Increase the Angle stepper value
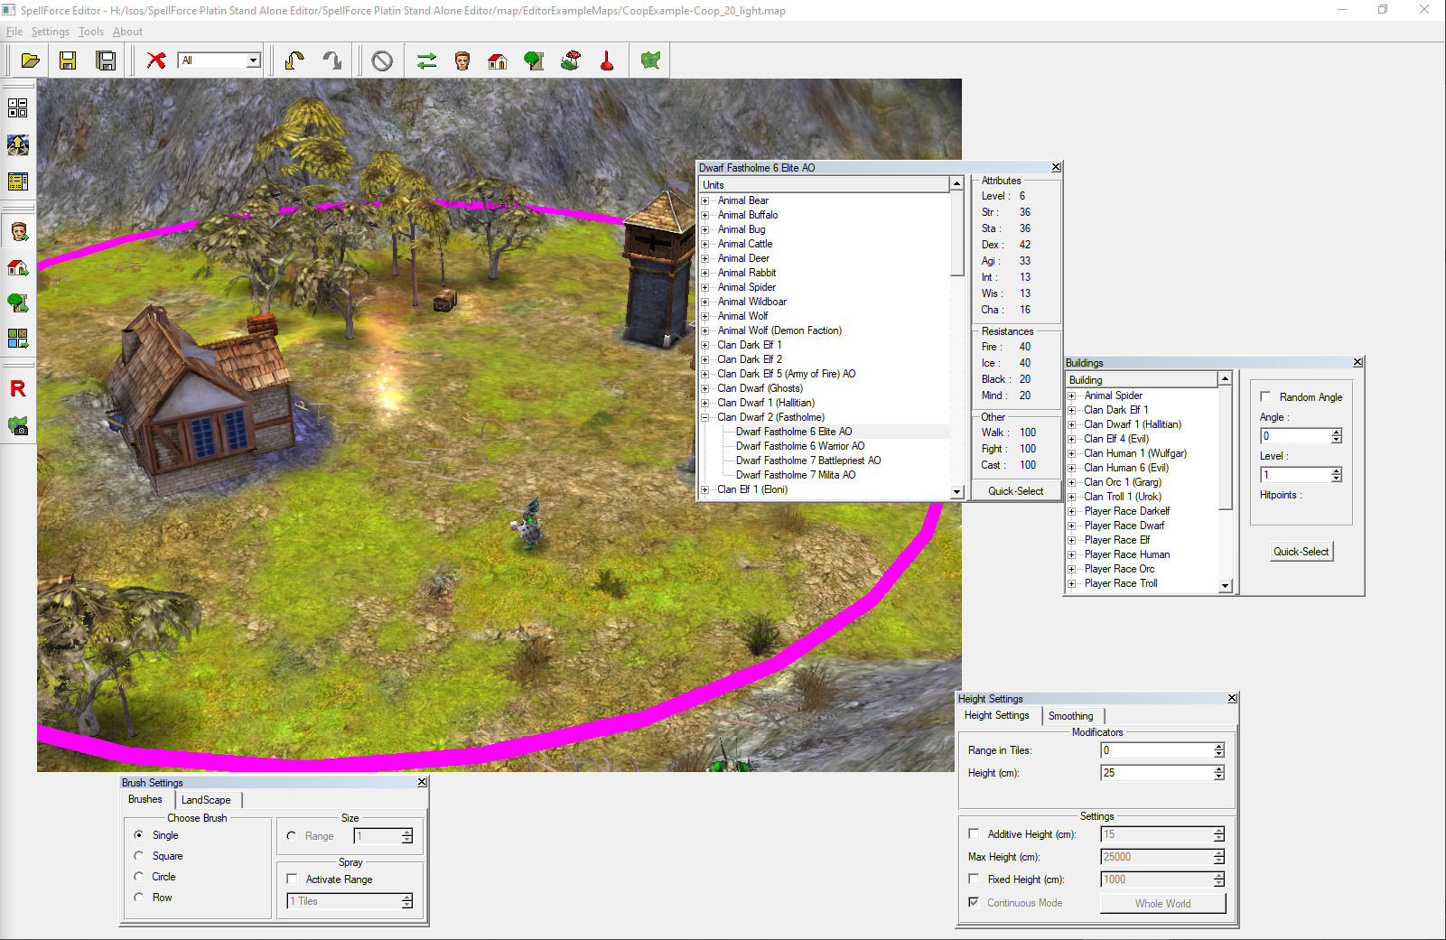Screen dimensions: 1446x940 1337,433
